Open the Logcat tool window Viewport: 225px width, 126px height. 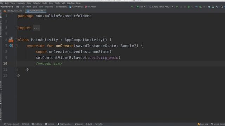click(79, 124)
